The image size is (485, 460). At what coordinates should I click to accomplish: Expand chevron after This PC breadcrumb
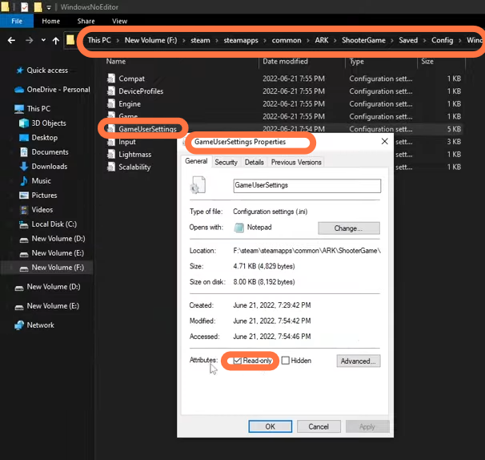(x=118, y=41)
